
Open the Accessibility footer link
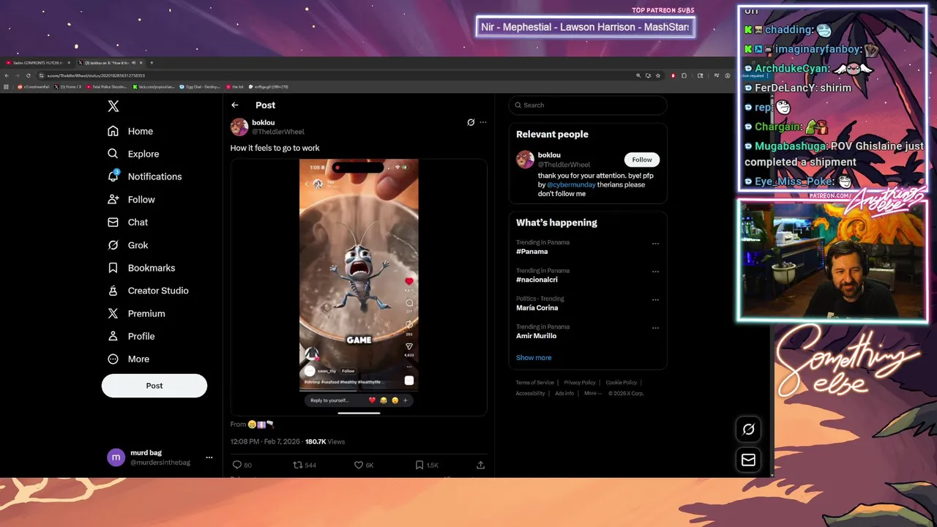(x=530, y=394)
